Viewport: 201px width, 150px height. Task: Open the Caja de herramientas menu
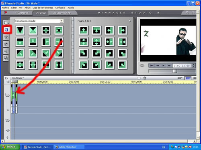[43, 8]
